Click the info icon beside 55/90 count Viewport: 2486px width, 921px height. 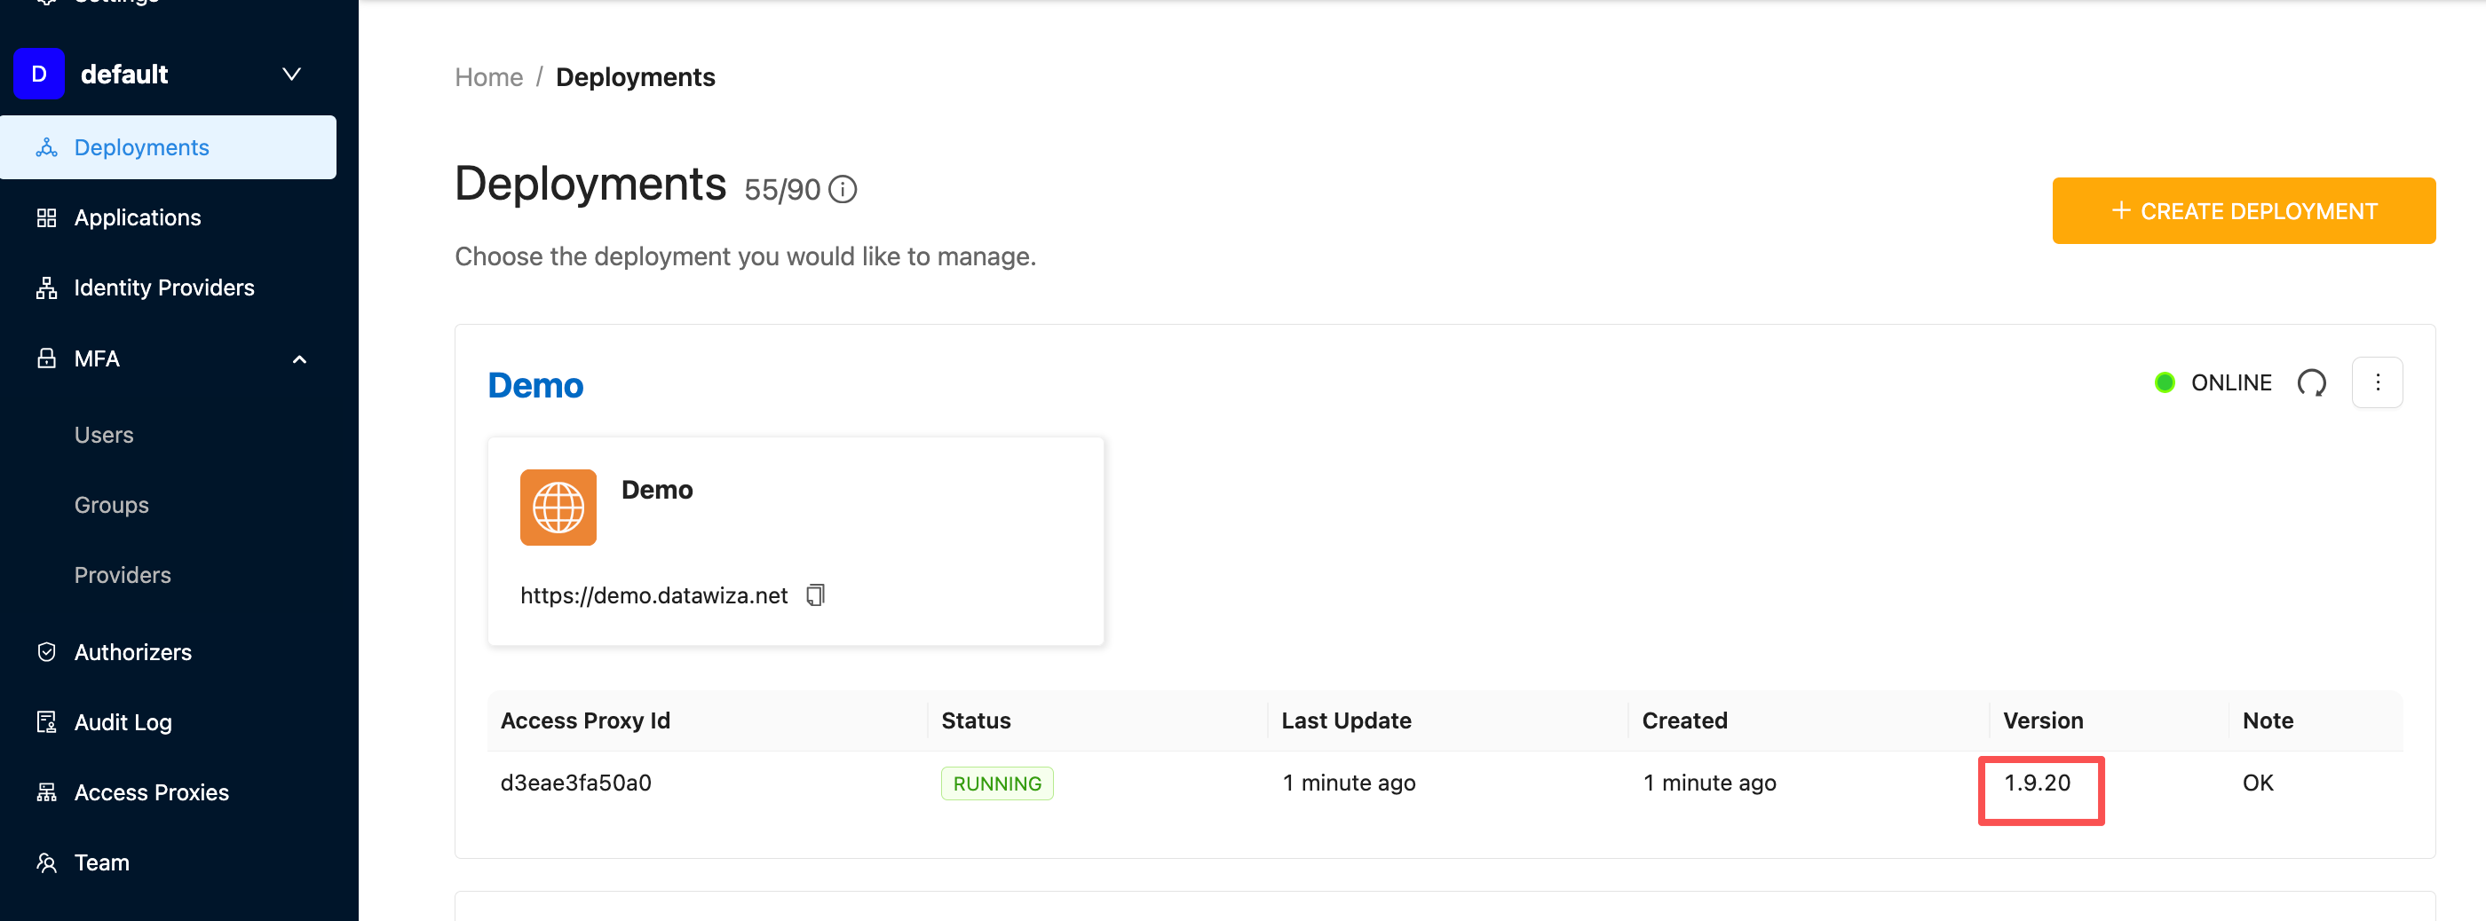point(843,190)
